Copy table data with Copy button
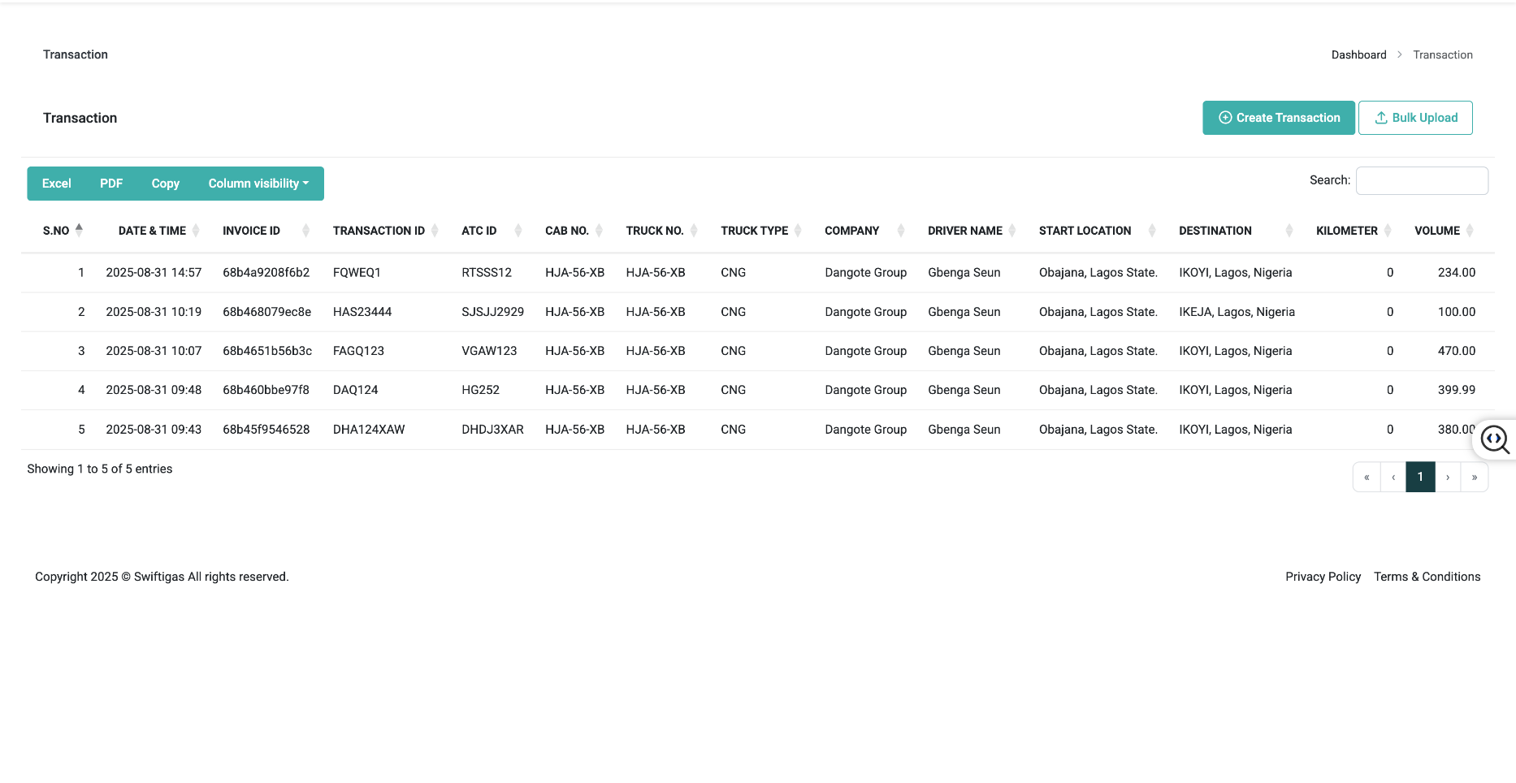 pos(165,184)
